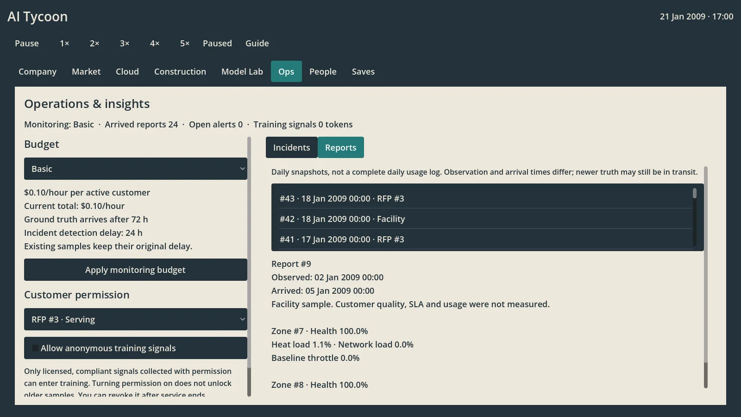This screenshot has width=741, height=417.
Task: Set game speed to 3×
Action: (125, 43)
